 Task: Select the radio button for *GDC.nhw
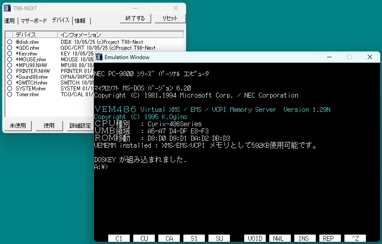[9, 48]
